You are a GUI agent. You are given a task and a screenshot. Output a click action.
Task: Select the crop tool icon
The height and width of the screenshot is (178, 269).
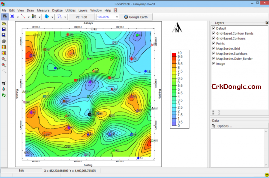click(x=4, y=83)
